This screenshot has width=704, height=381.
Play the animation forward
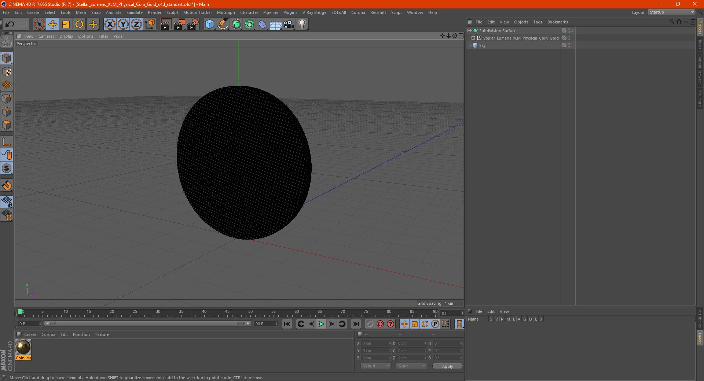321,324
